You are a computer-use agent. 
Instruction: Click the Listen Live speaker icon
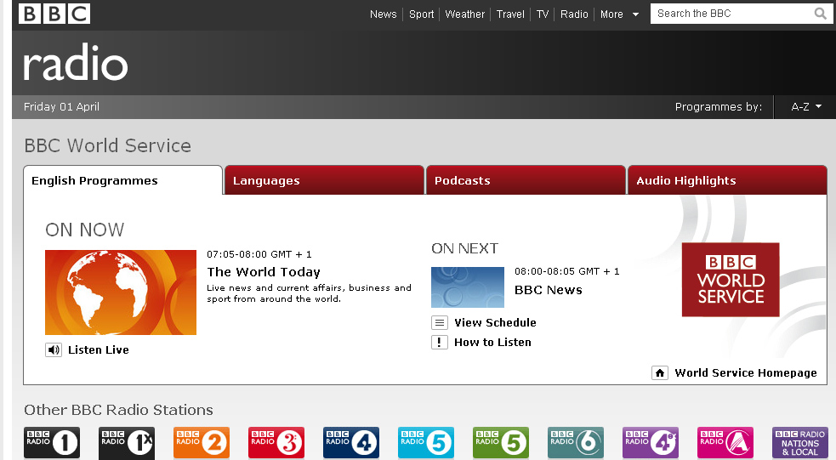point(54,350)
